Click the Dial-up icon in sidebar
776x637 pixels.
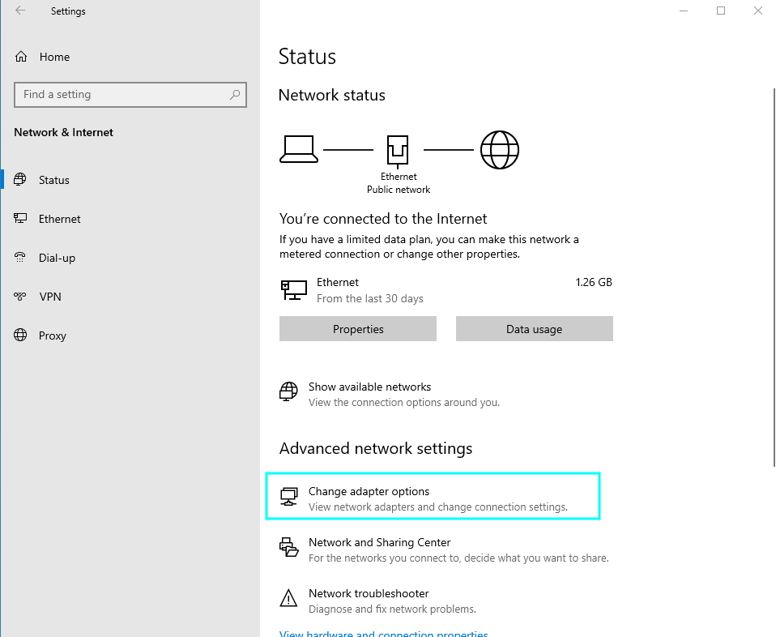[20, 257]
